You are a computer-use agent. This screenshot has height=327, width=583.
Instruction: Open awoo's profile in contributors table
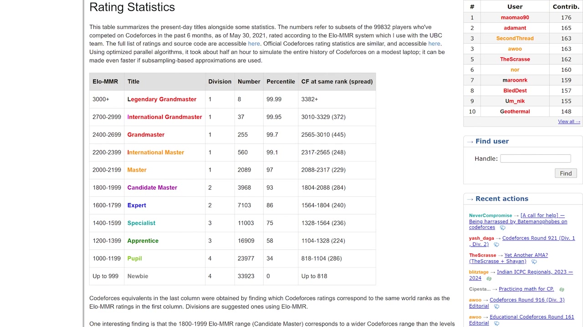(x=515, y=49)
